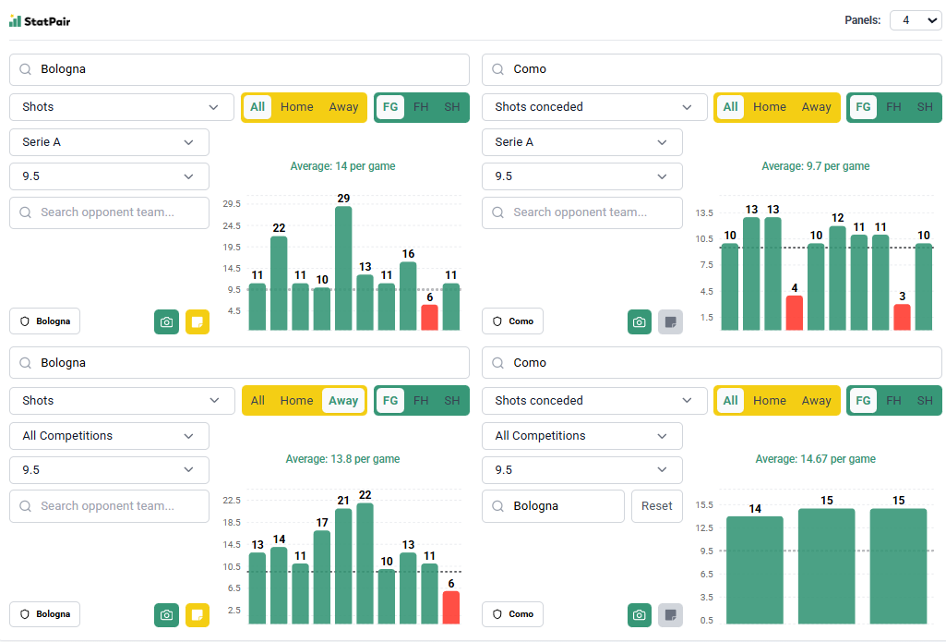946x642 pixels.
Task: Switch to FH in Bologna Serie A panel
Action: point(421,107)
